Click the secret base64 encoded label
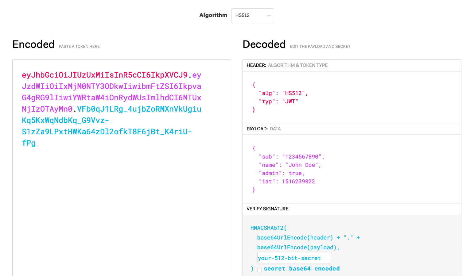 click(301, 269)
